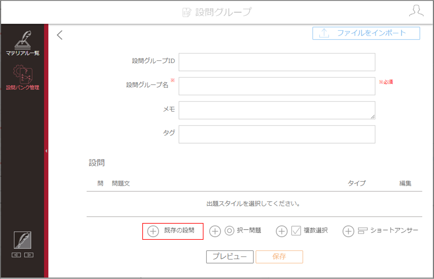Add a ショートアンサー question via its label
This screenshot has width=434, height=279.
coord(394,230)
